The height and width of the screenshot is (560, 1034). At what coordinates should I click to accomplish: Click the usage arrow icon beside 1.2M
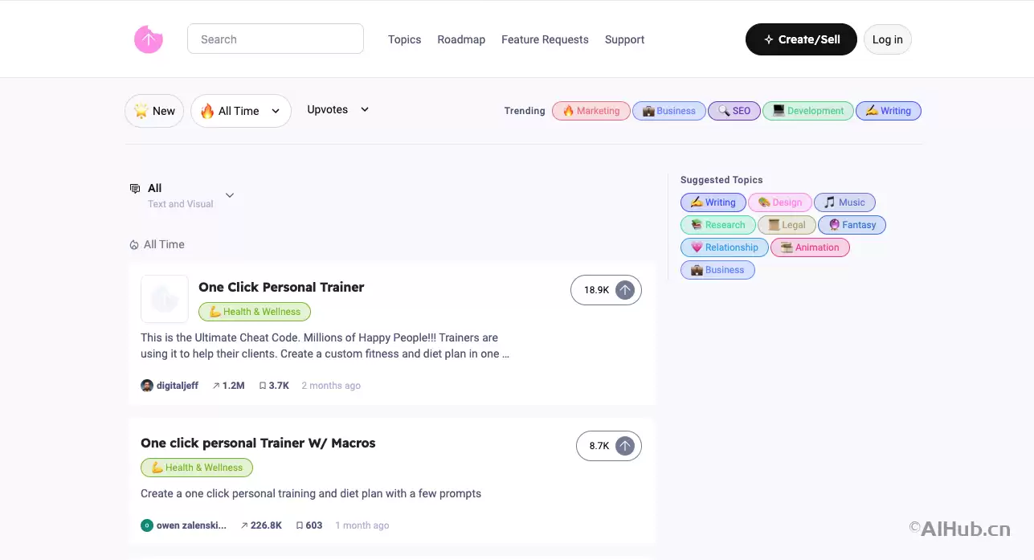(x=216, y=386)
